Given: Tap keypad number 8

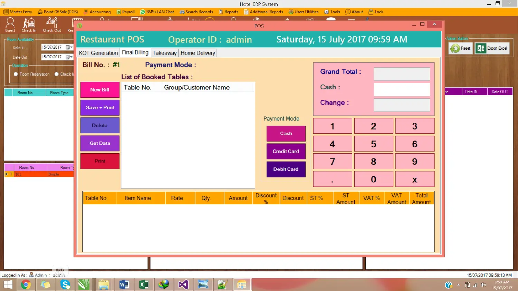Looking at the screenshot, I should pyautogui.click(x=374, y=161).
